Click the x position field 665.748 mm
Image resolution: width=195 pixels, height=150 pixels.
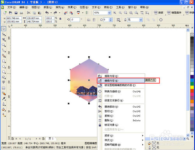click(x=14, y=18)
